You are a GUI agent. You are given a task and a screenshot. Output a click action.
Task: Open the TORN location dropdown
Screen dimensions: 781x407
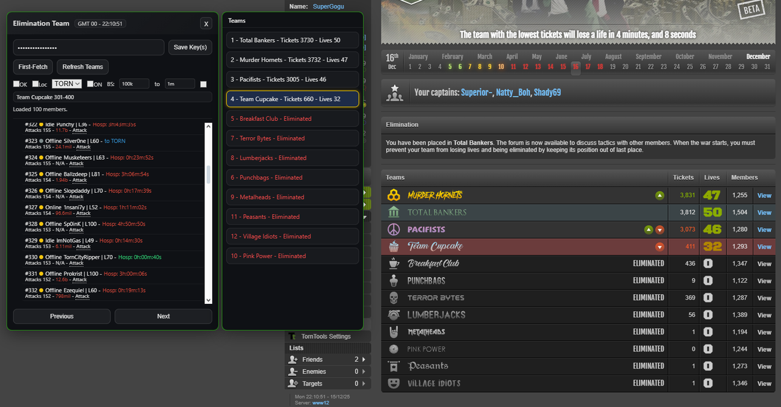(x=67, y=84)
